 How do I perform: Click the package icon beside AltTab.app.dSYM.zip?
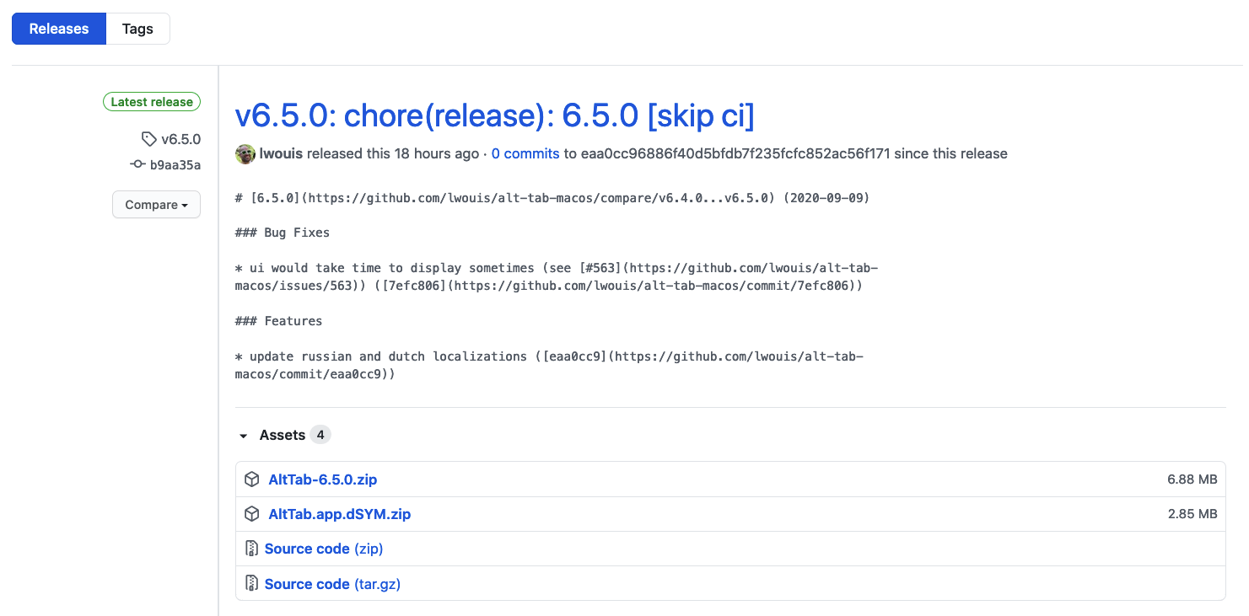coord(251,513)
